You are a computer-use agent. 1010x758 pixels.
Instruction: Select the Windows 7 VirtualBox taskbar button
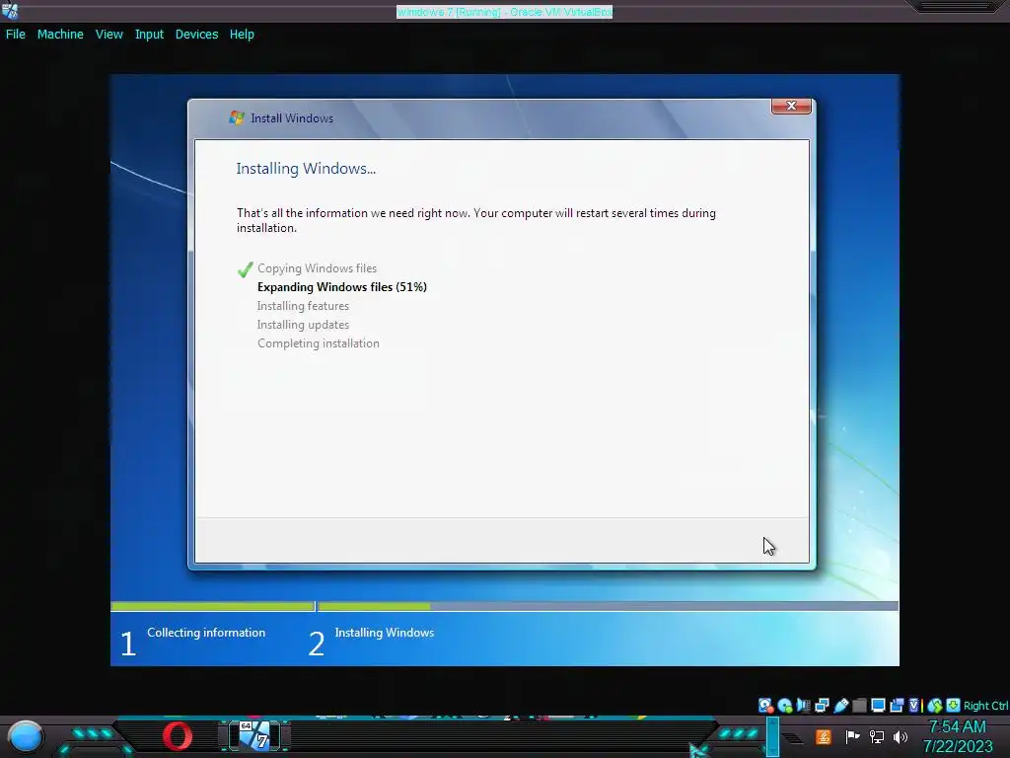pyautogui.click(x=254, y=735)
